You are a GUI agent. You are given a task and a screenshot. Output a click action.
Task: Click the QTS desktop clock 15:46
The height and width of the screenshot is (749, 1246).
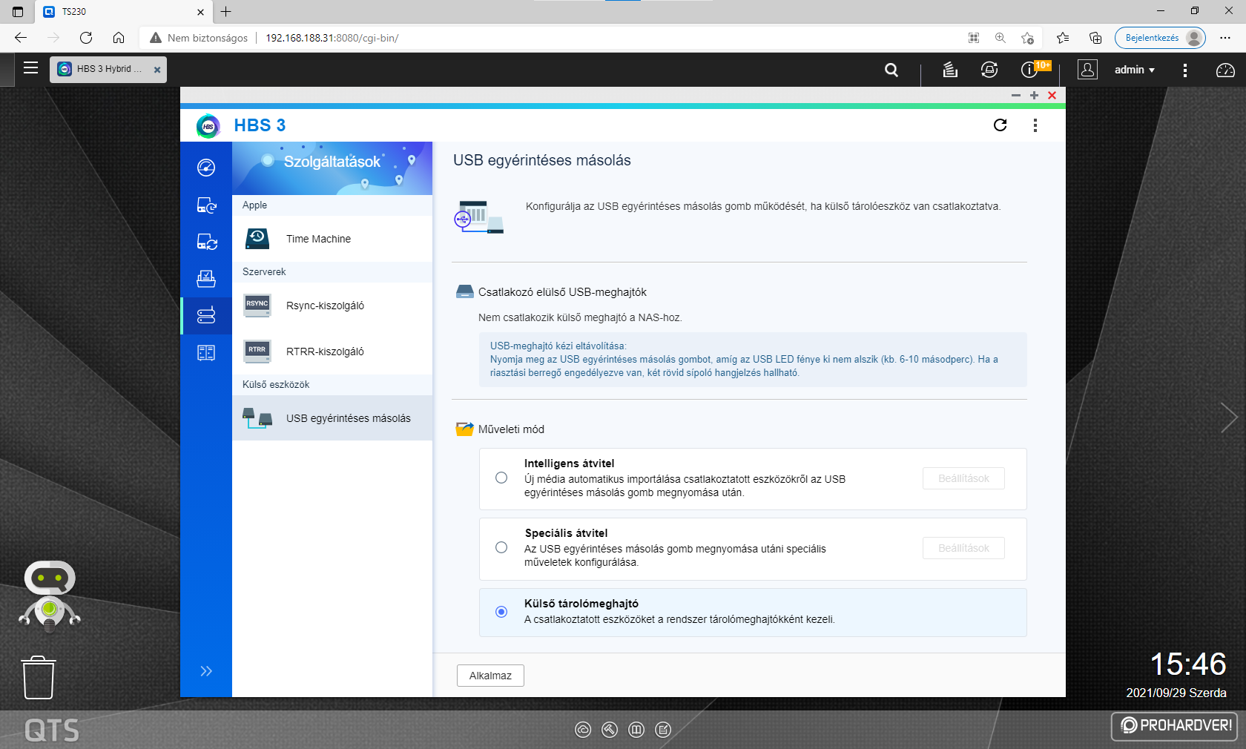click(1188, 664)
